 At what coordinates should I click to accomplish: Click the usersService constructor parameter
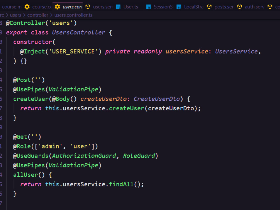click(187, 52)
